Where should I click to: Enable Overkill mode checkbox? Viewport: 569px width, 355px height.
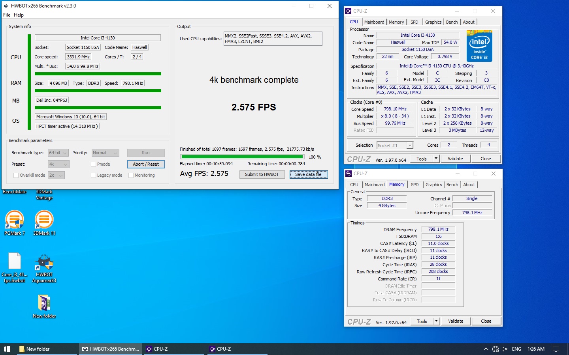pyautogui.click(x=16, y=175)
